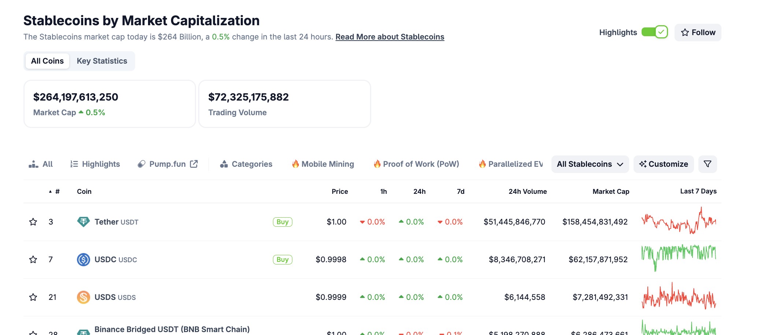This screenshot has height=335, width=757.
Task: Click the Categories shapes icon
Action: [x=224, y=164]
